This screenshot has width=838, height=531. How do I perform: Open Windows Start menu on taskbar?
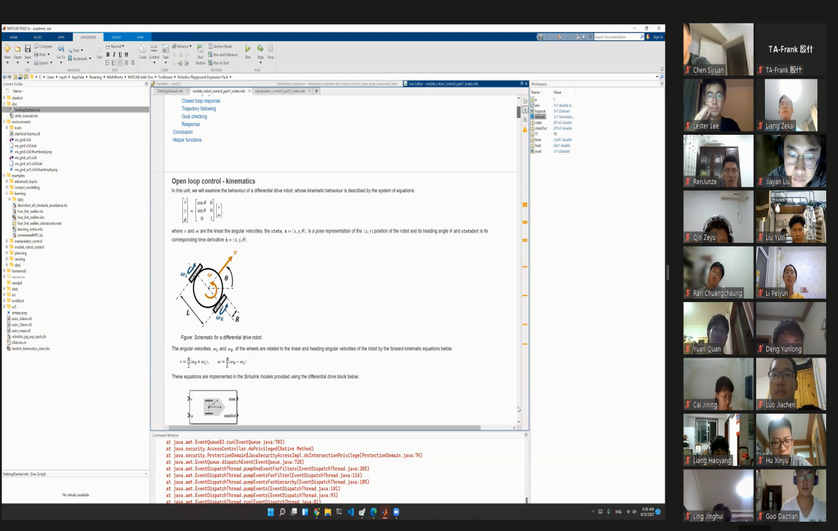click(270, 512)
